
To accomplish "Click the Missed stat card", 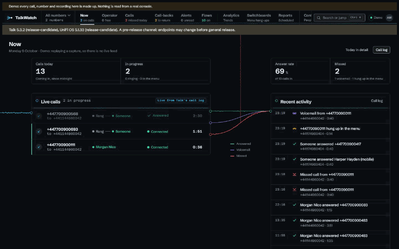I will tap(360, 71).
